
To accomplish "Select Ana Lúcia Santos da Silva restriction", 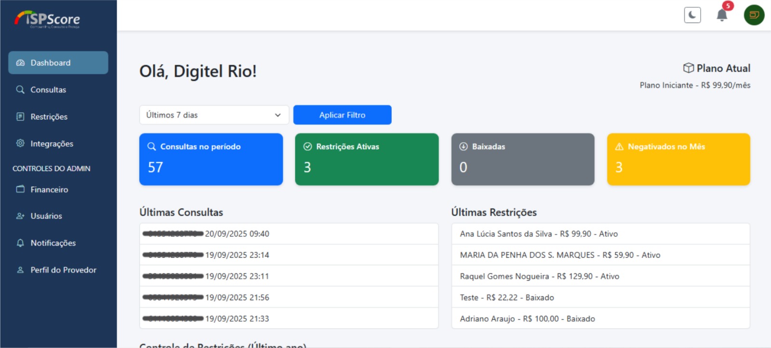I will (539, 234).
